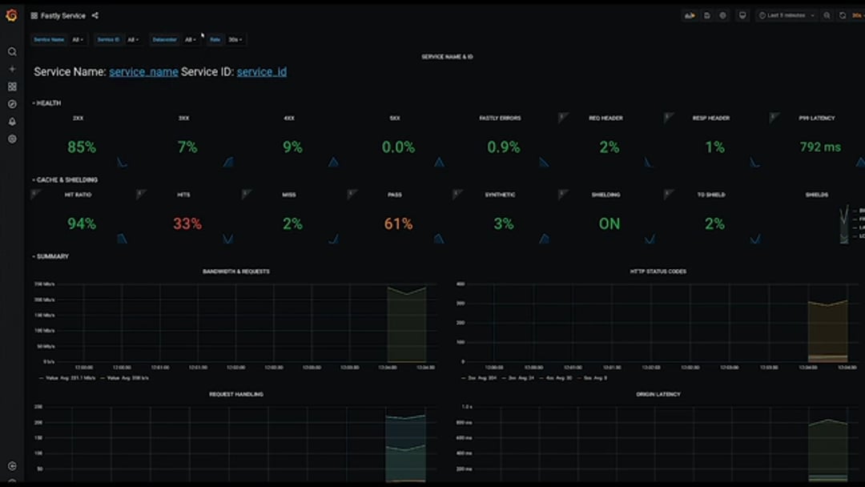Collapse the Summary row
This screenshot has height=487, width=865.
50,256
